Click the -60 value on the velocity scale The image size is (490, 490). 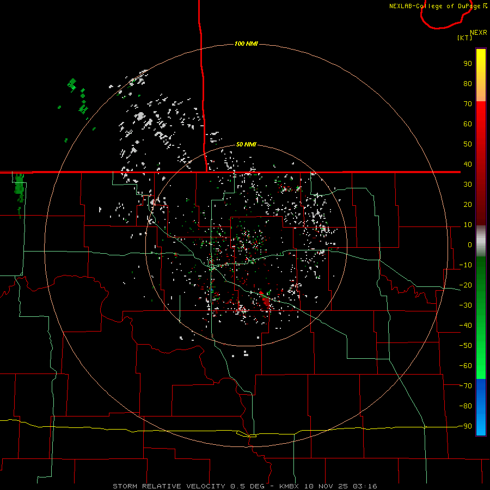[465, 366]
